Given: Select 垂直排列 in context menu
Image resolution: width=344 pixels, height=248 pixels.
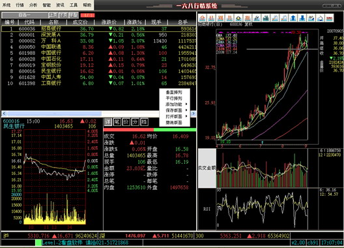Looking at the screenshot, I should pyautogui.click(x=175, y=92).
